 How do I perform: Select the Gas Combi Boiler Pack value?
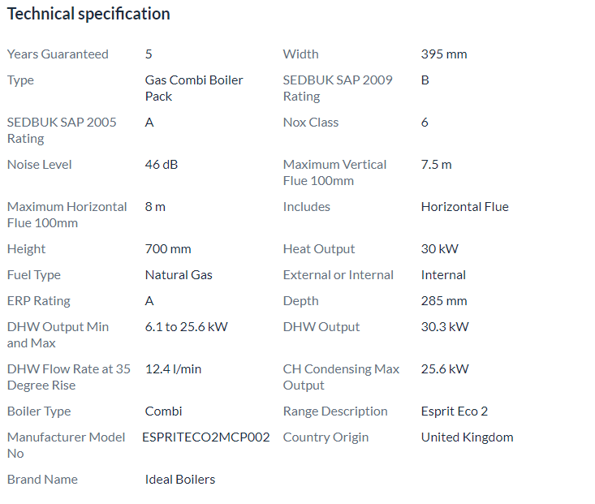click(193, 88)
